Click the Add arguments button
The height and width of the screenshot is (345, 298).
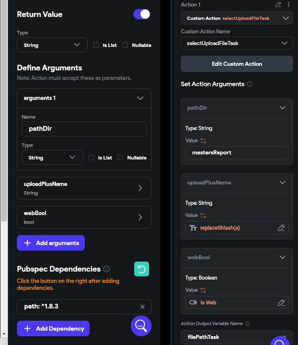(51, 243)
